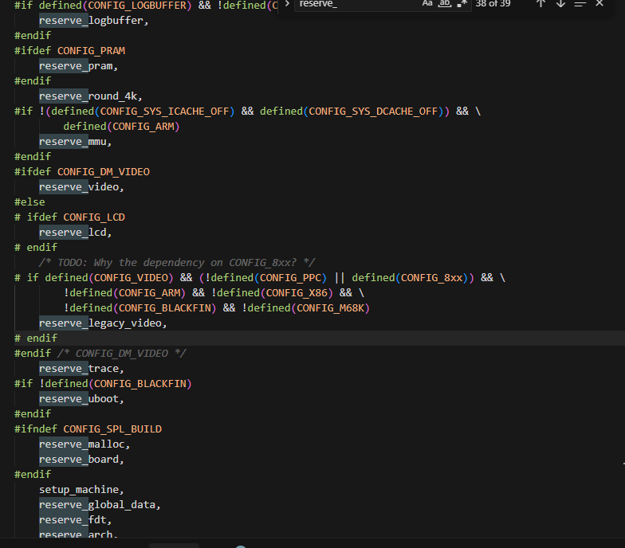This screenshot has width=625, height=548.
Task: Click the TODO comment about CONFIG_8xx
Action: [176, 263]
